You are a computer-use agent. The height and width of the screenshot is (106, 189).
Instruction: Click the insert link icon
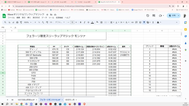[x=132, y=22]
